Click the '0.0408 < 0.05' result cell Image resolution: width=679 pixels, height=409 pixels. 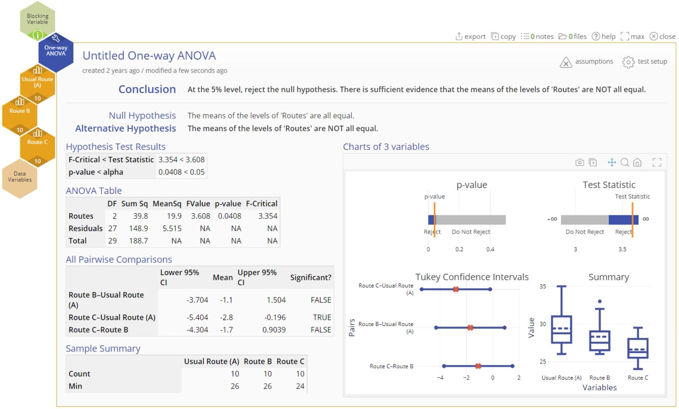[182, 172]
